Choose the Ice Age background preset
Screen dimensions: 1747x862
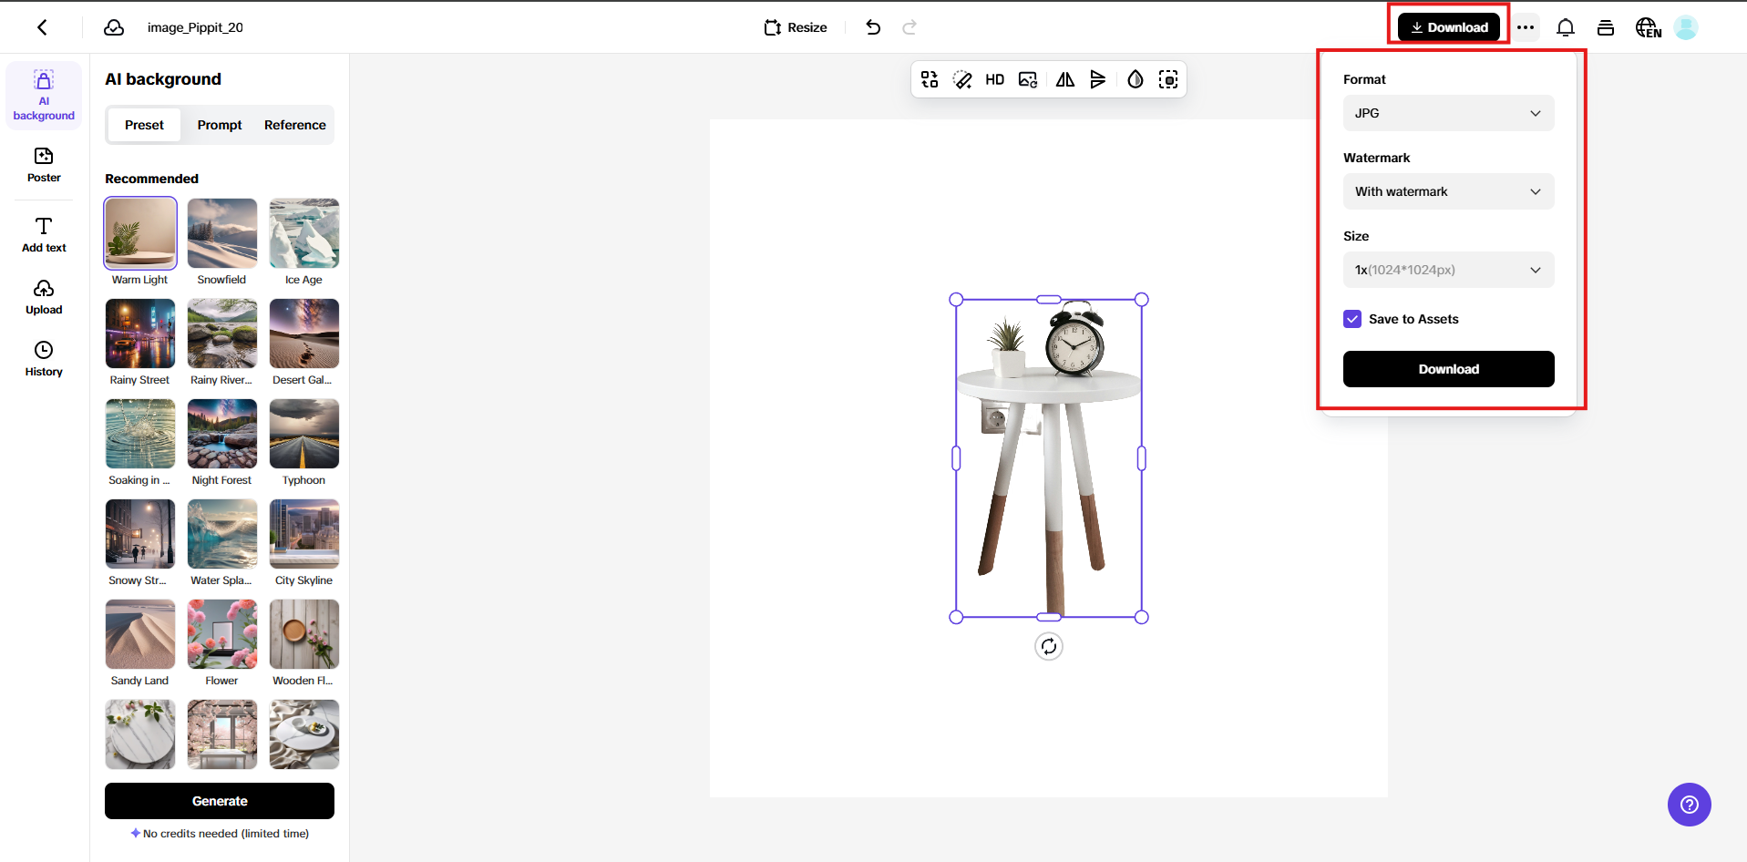pos(304,233)
